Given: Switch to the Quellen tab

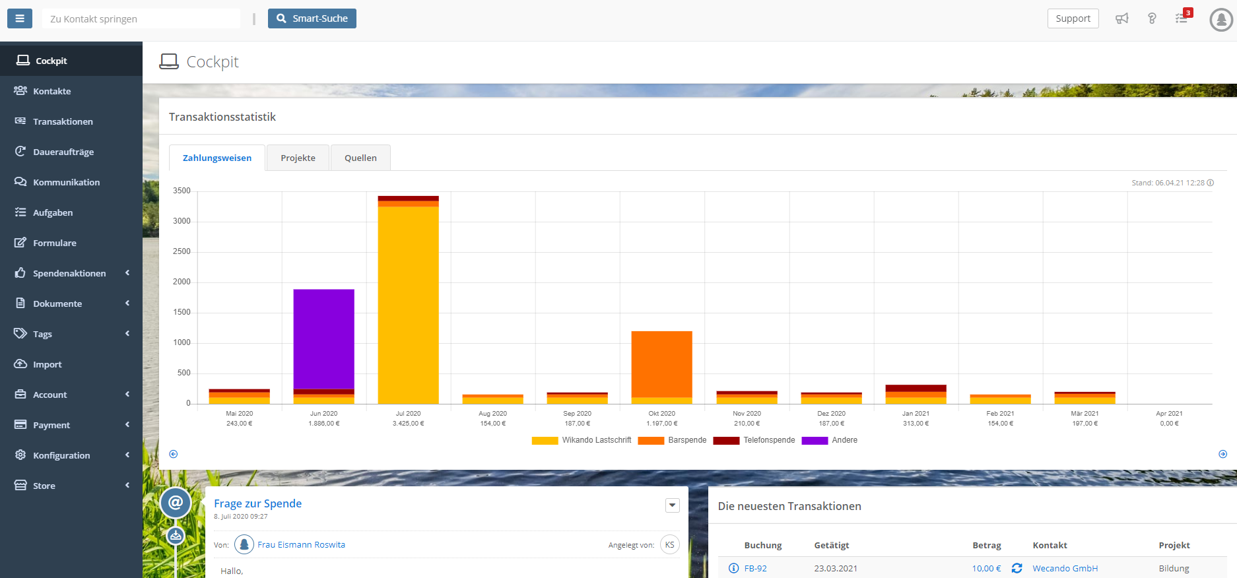Looking at the screenshot, I should click(360, 158).
